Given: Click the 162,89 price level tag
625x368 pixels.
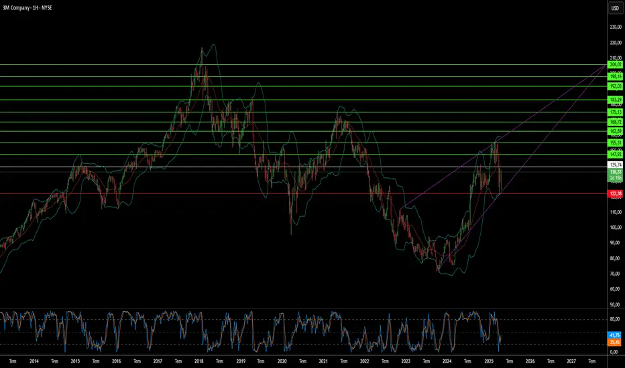Looking at the screenshot, I should (616, 132).
